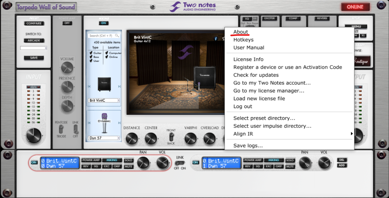This screenshot has width=389, height=198.
Task: Click the power amp VOLUME knob
Action: pyautogui.click(x=67, y=67)
